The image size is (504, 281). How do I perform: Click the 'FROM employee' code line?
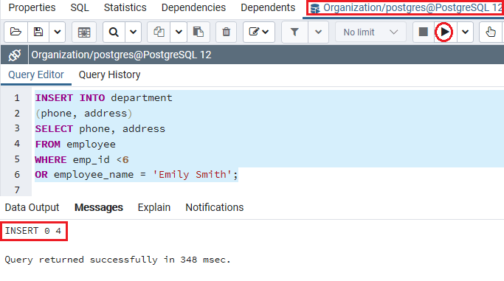tap(75, 145)
